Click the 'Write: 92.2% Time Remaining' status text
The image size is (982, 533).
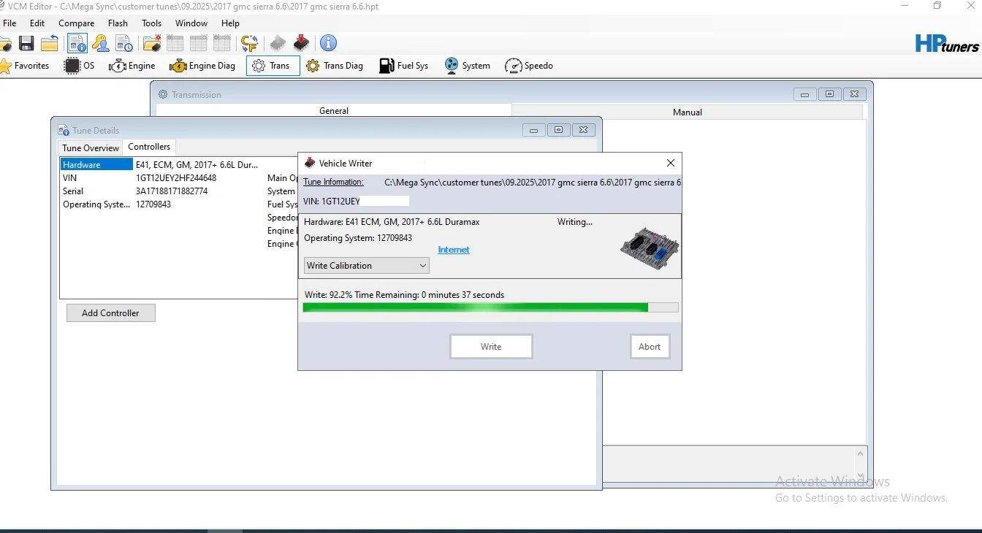pyautogui.click(x=404, y=295)
